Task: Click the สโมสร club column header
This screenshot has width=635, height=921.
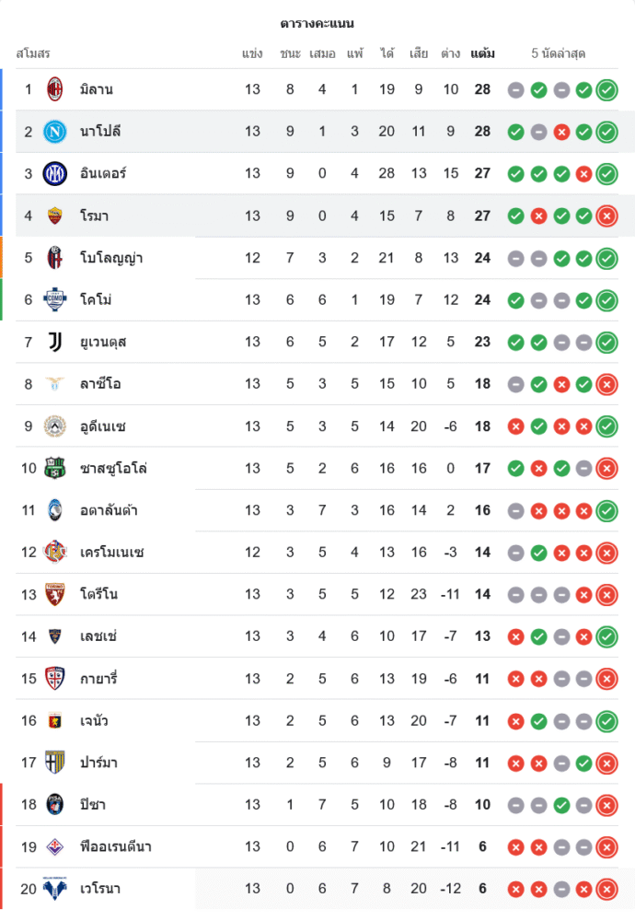Action: click(x=33, y=53)
